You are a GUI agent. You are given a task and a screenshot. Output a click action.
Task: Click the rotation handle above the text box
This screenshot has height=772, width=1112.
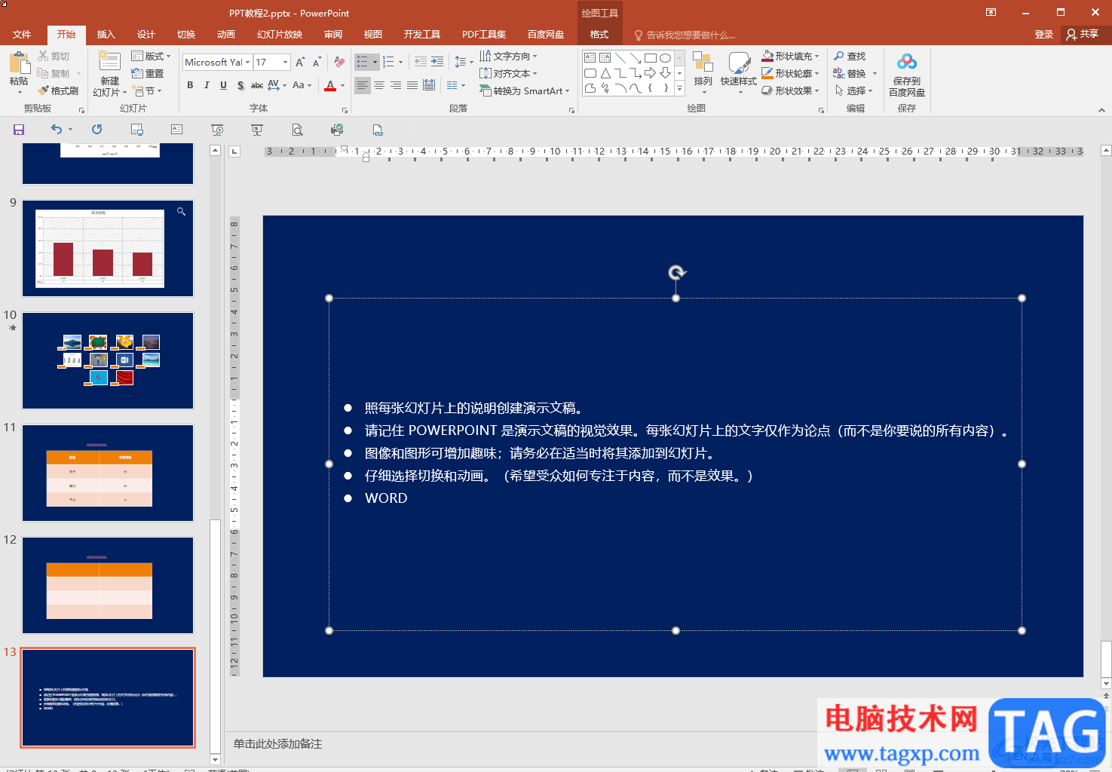click(x=677, y=272)
